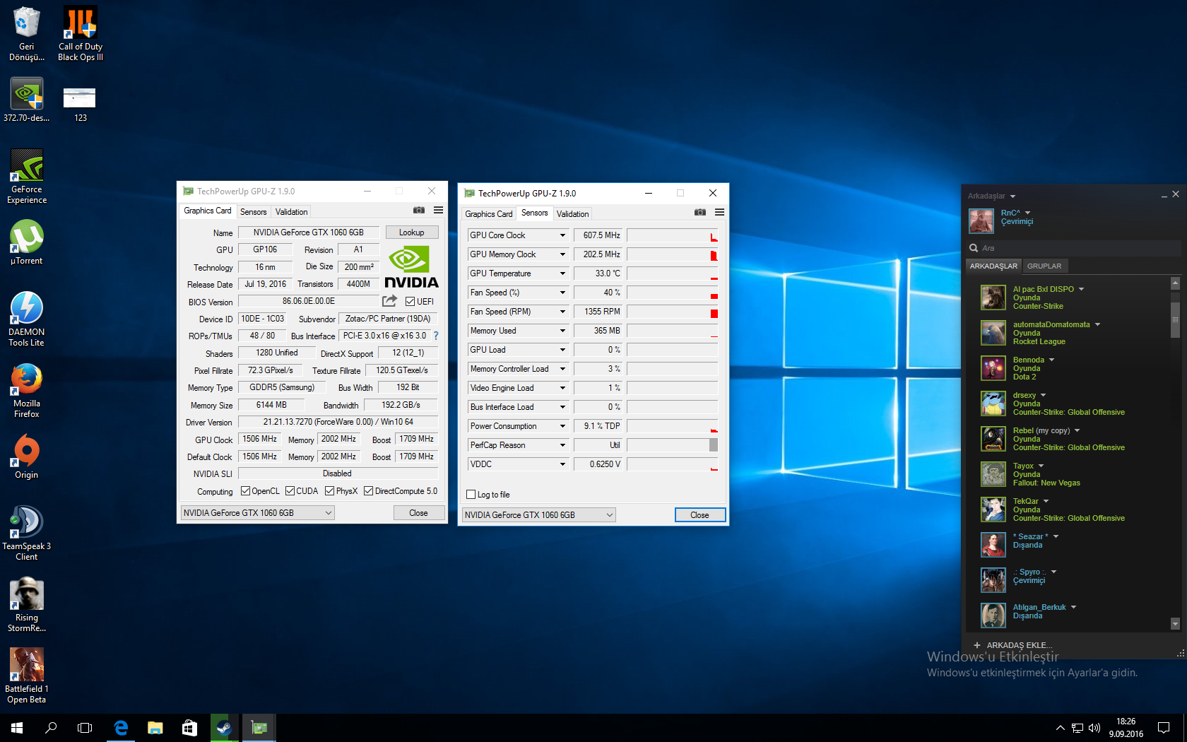The height and width of the screenshot is (742, 1187).
Task: Toggle the OpenCL checkbox
Action: pyautogui.click(x=245, y=491)
